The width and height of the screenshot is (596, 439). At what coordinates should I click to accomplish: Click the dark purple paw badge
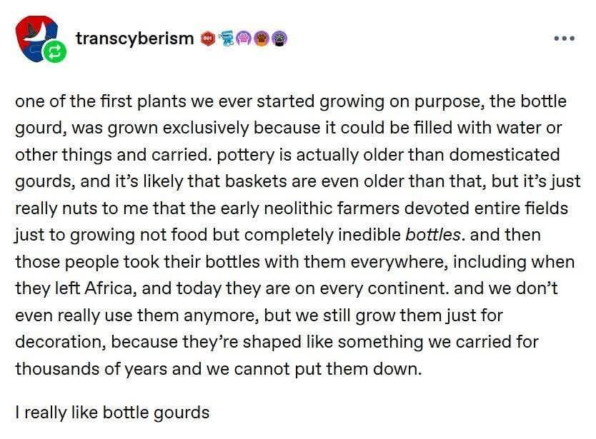click(279, 39)
